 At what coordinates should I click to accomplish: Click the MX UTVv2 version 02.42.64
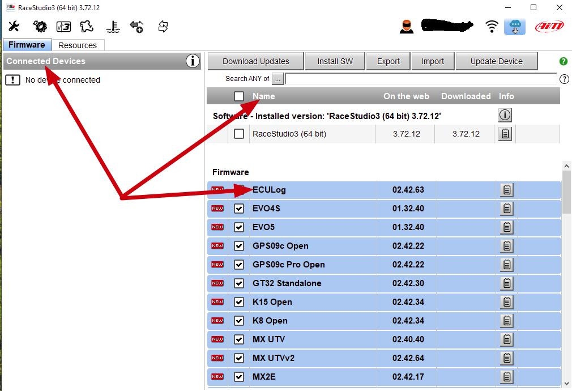click(408, 358)
